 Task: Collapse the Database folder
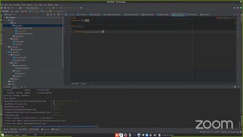click(9, 55)
